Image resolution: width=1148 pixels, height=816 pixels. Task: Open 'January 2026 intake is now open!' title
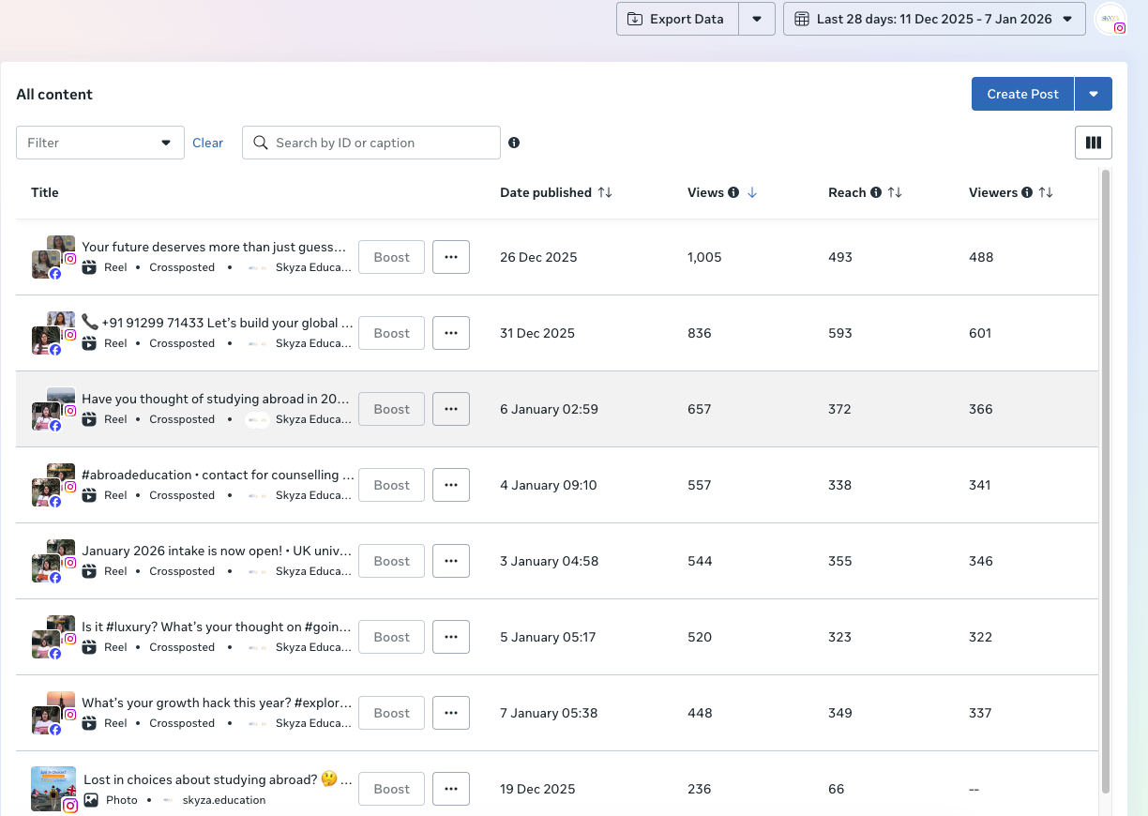218,552
